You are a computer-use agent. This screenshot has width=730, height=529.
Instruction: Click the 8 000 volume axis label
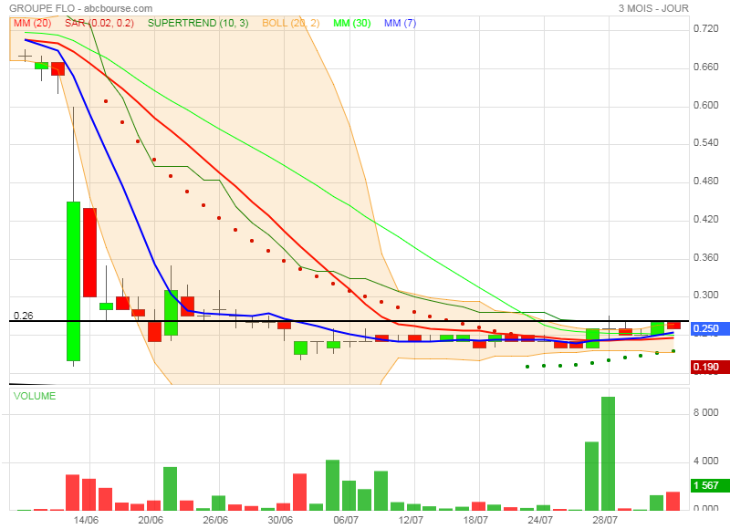706,412
